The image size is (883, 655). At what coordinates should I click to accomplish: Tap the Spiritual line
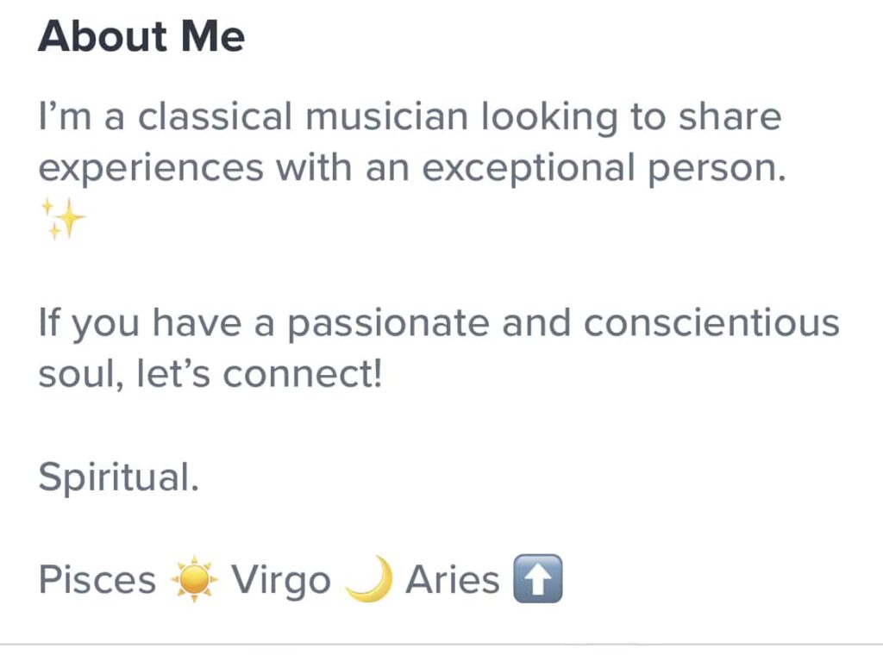pos(118,477)
